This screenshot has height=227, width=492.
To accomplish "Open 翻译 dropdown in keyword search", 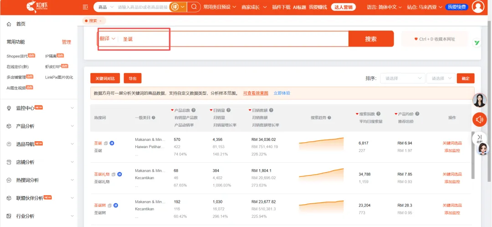I will click(108, 39).
